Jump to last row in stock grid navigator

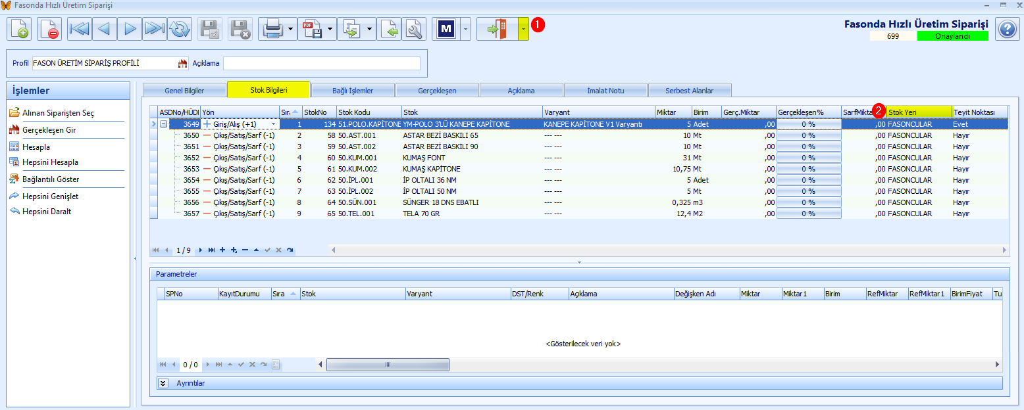(x=211, y=250)
